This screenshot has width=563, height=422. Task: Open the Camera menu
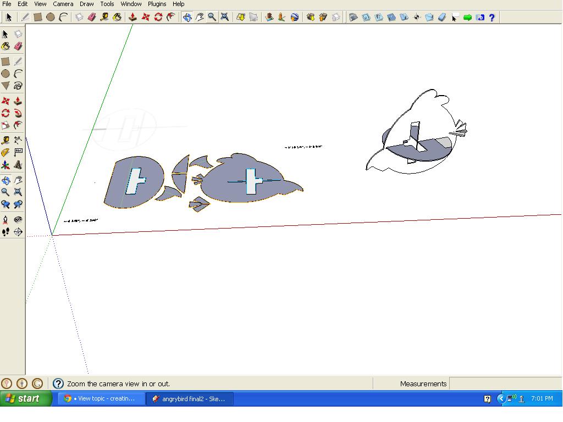coord(63,4)
